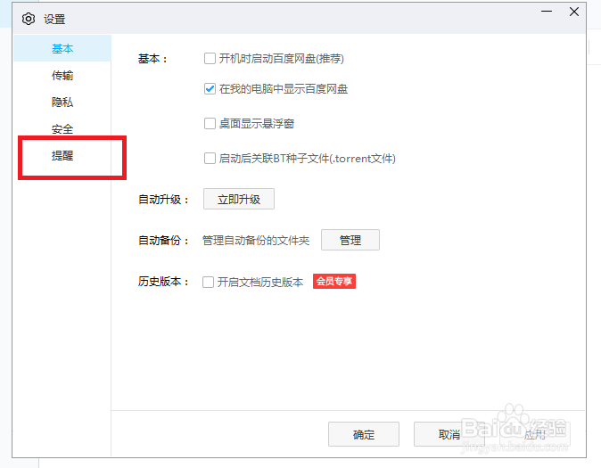Check 开启文档历史版本 option
The image size is (601, 468).
click(208, 282)
